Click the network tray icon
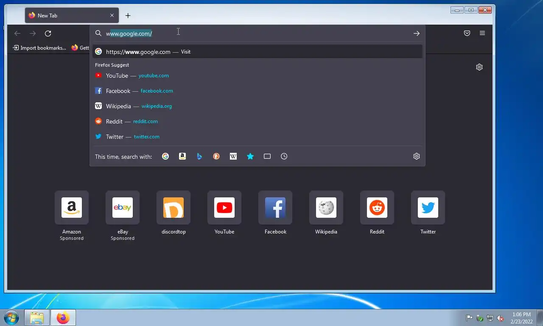The width and height of the screenshot is (543, 326). (x=490, y=318)
